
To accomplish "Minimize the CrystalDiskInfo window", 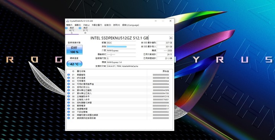I will [155, 21].
